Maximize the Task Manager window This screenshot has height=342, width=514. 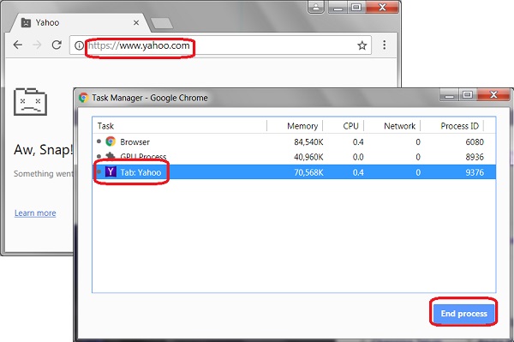(468, 95)
